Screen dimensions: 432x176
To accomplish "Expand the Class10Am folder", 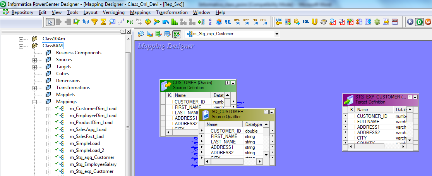I will (x=21, y=39).
